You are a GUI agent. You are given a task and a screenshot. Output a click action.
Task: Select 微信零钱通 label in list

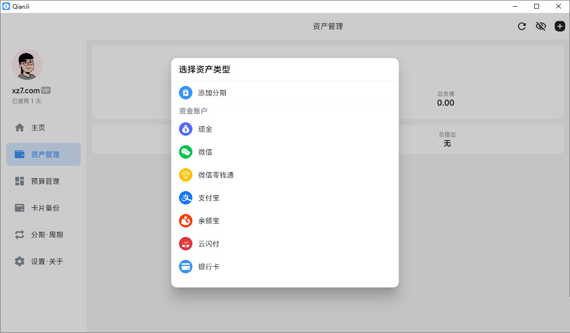216,175
